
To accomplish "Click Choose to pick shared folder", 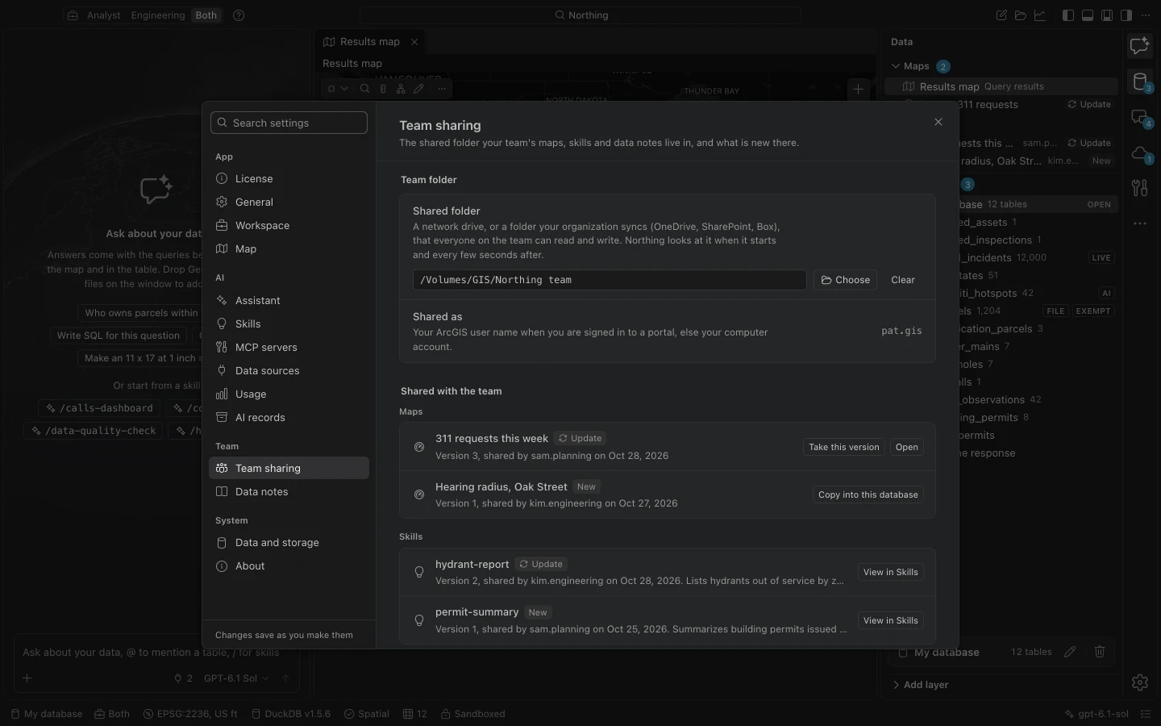I will [x=845, y=280].
